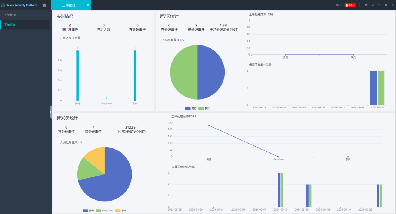Click 姜奇's data point on 30-day efficiency line
This screenshot has height=214, width=396.
click(209, 125)
